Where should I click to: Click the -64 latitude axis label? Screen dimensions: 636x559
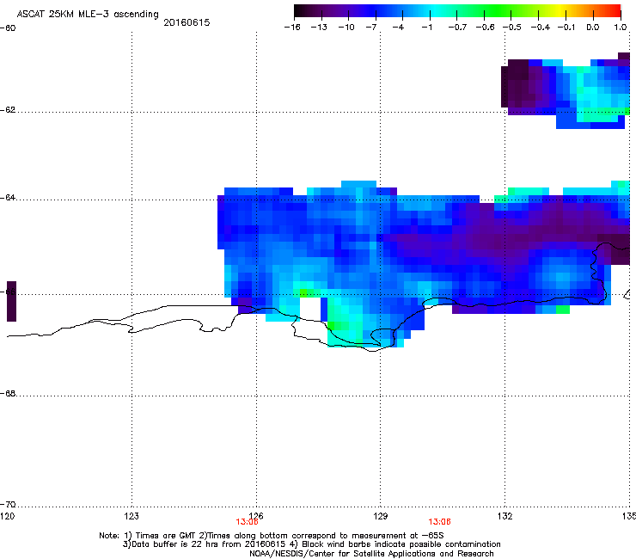pos(8,198)
